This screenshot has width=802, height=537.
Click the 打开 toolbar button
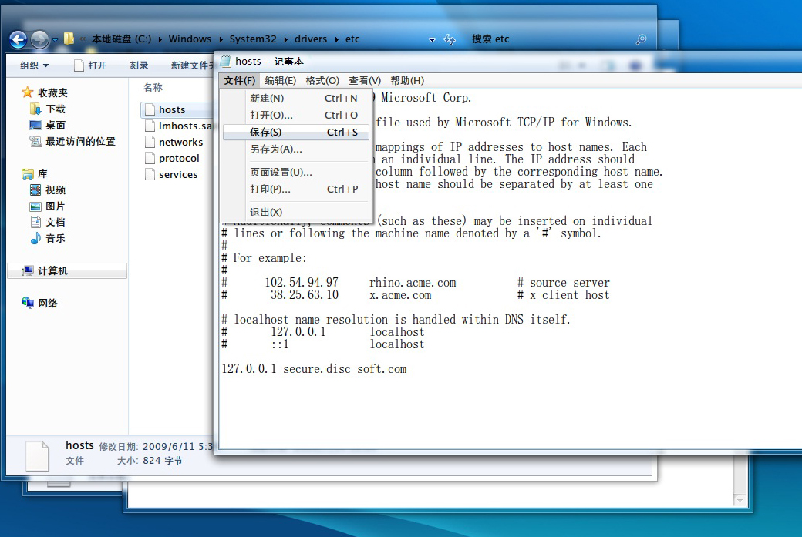(x=90, y=65)
